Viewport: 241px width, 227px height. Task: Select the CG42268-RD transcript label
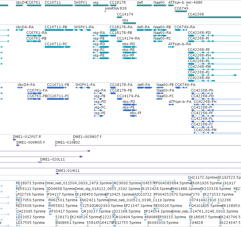pos(199,33)
